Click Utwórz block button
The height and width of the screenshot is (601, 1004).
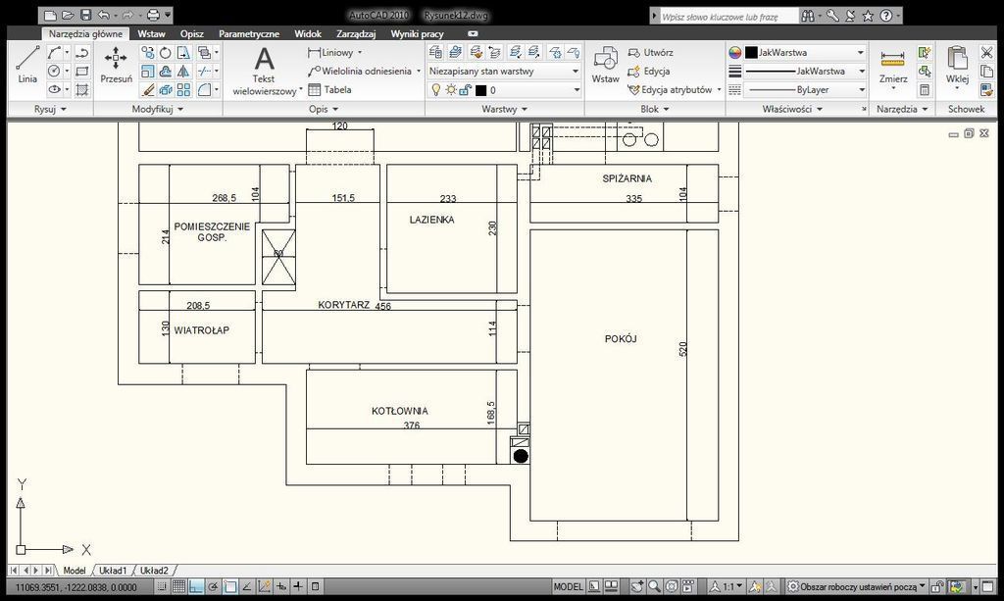click(651, 53)
